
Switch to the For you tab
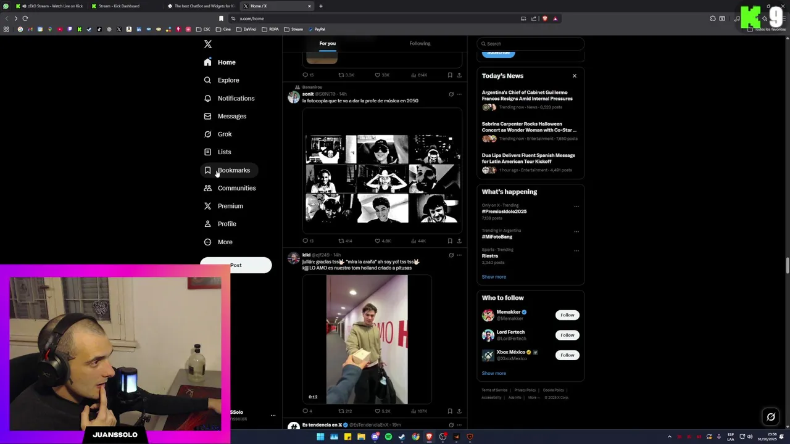pyautogui.click(x=328, y=44)
